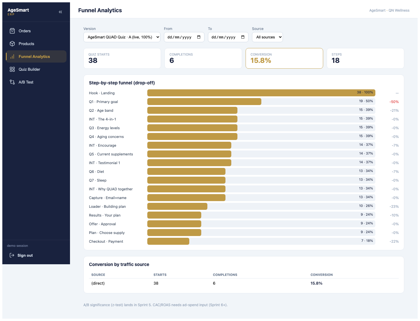Click the INT · Why QUAD together label

pos(111,189)
